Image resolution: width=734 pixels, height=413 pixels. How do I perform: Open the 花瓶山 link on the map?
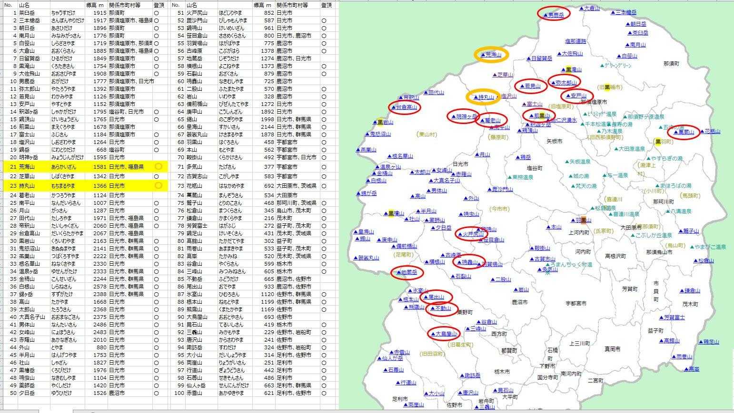coord(712,131)
